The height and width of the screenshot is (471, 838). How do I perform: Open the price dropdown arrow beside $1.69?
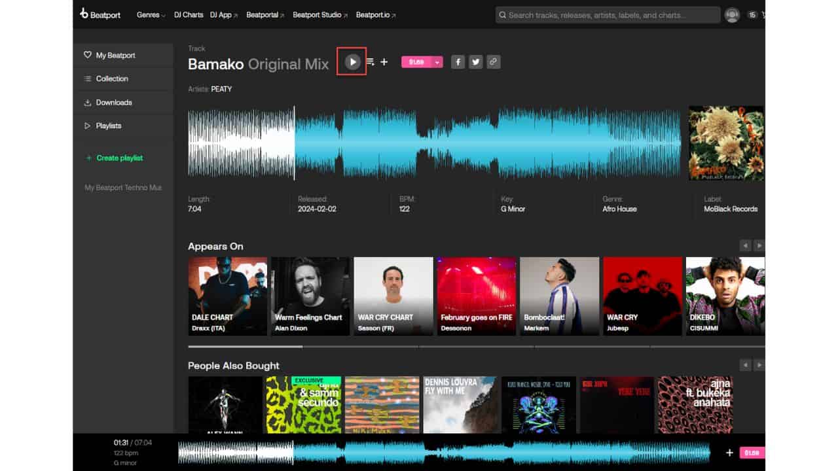[x=438, y=62]
